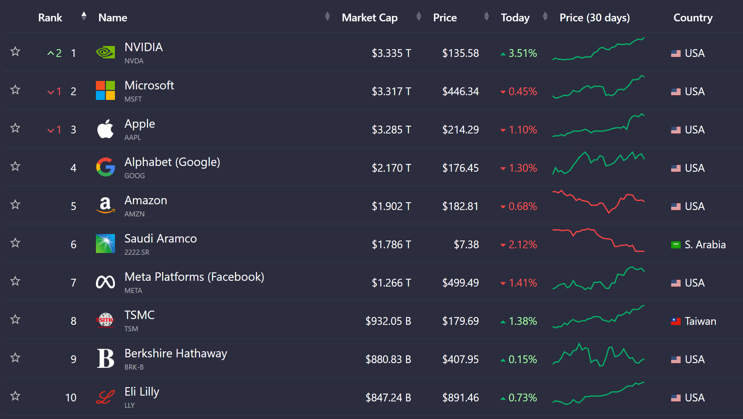Image resolution: width=743 pixels, height=419 pixels.
Task: Sort using the Rank column arrows
Action: [84, 16]
